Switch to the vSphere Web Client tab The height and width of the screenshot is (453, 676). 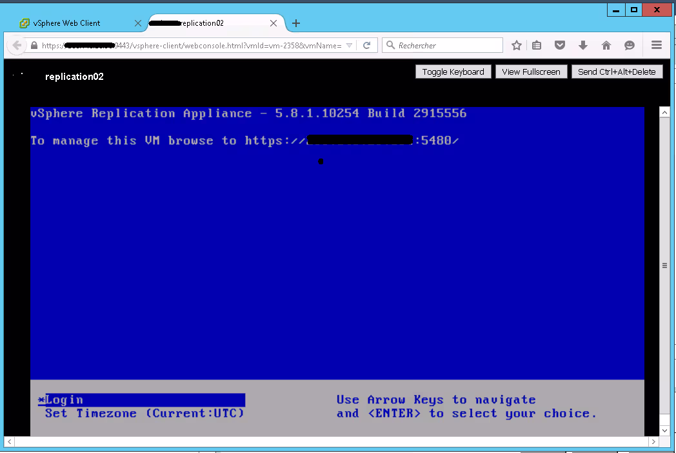tap(66, 23)
